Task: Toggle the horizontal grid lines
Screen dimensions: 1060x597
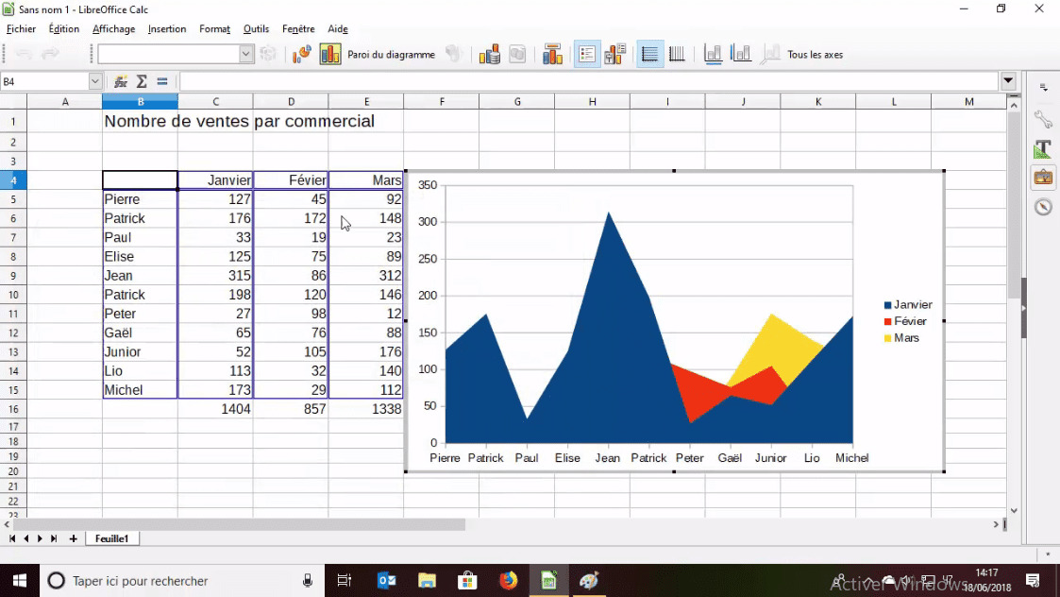Action: click(649, 54)
